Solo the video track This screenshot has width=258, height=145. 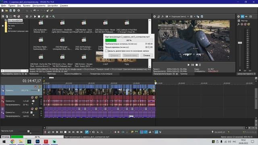tap(40, 87)
